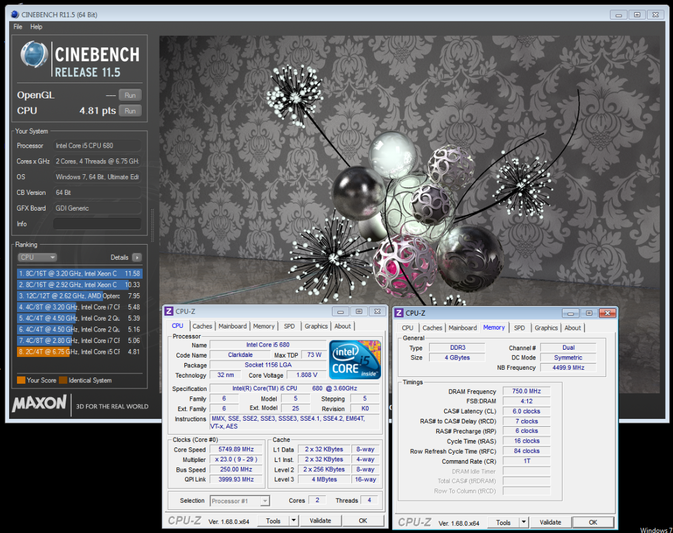Click the Cinebench logo sphere icon
Screen dimensions: 673x533
tap(35, 55)
